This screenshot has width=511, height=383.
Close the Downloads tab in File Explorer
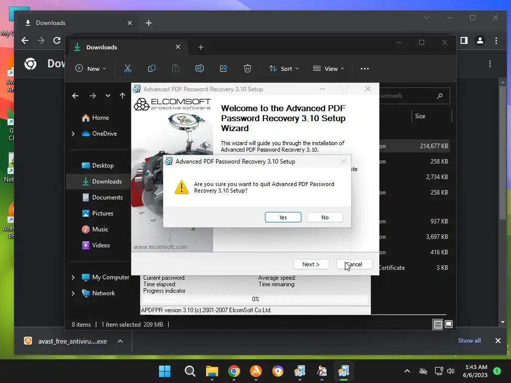pos(178,47)
